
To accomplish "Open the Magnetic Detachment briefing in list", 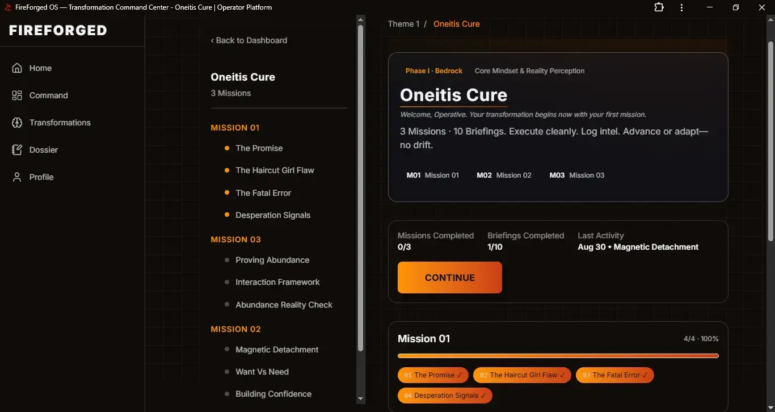I will pos(277,350).
